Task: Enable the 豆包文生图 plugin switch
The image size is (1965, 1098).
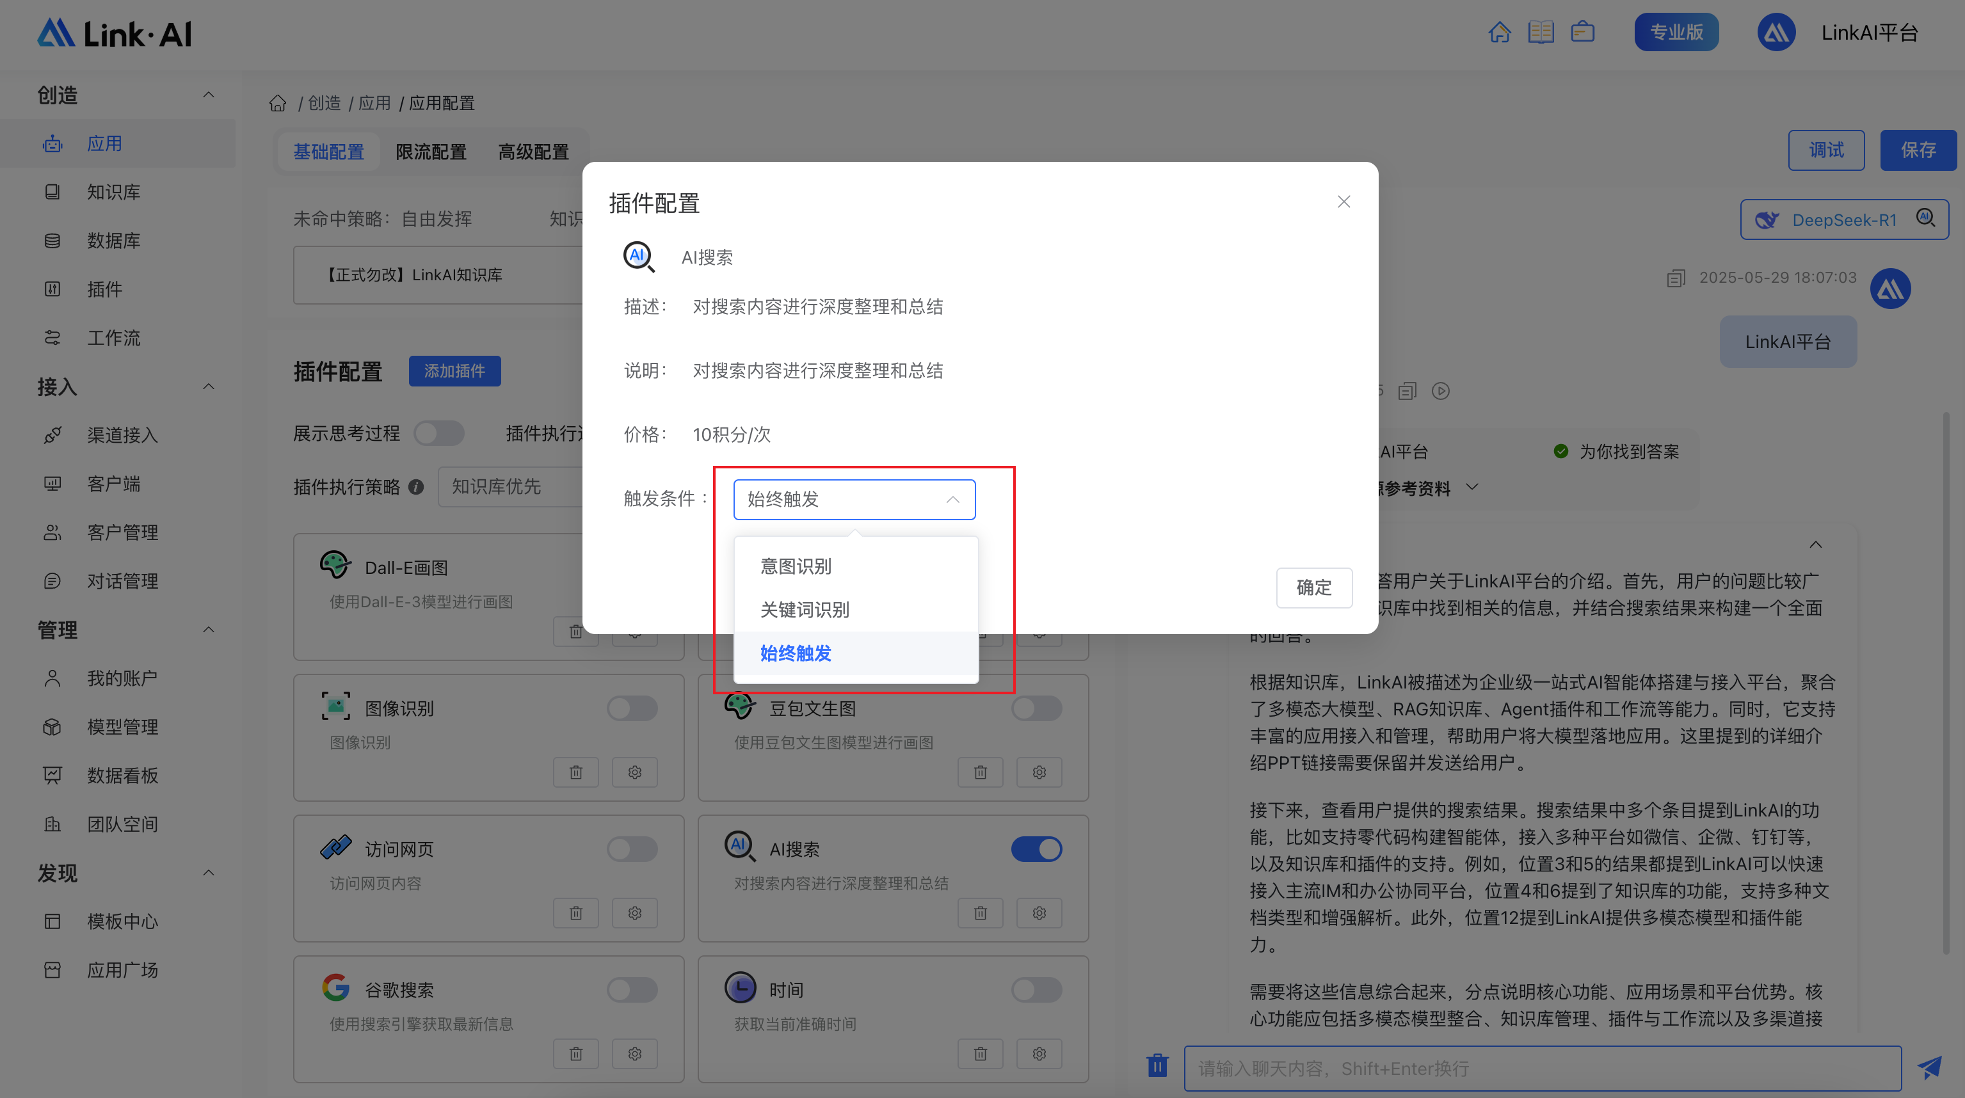Action: [1037, 708]
